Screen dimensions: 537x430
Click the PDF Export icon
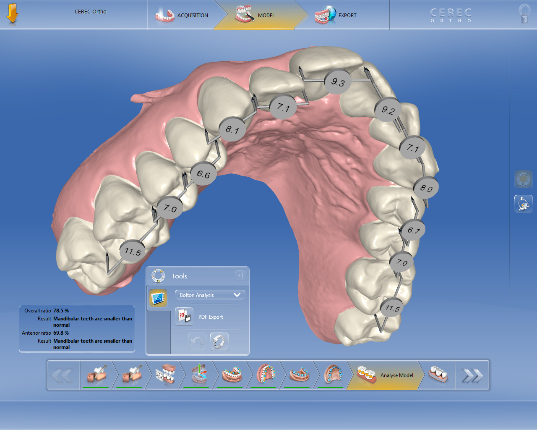pyautogui.click(x=184, y=317)
